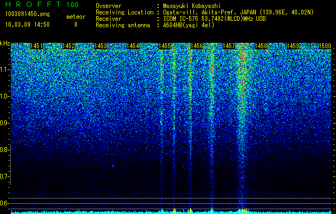This screenshot has width=336, height=214.
Task: Click the 1500 time marker
Action: (325, 46)
